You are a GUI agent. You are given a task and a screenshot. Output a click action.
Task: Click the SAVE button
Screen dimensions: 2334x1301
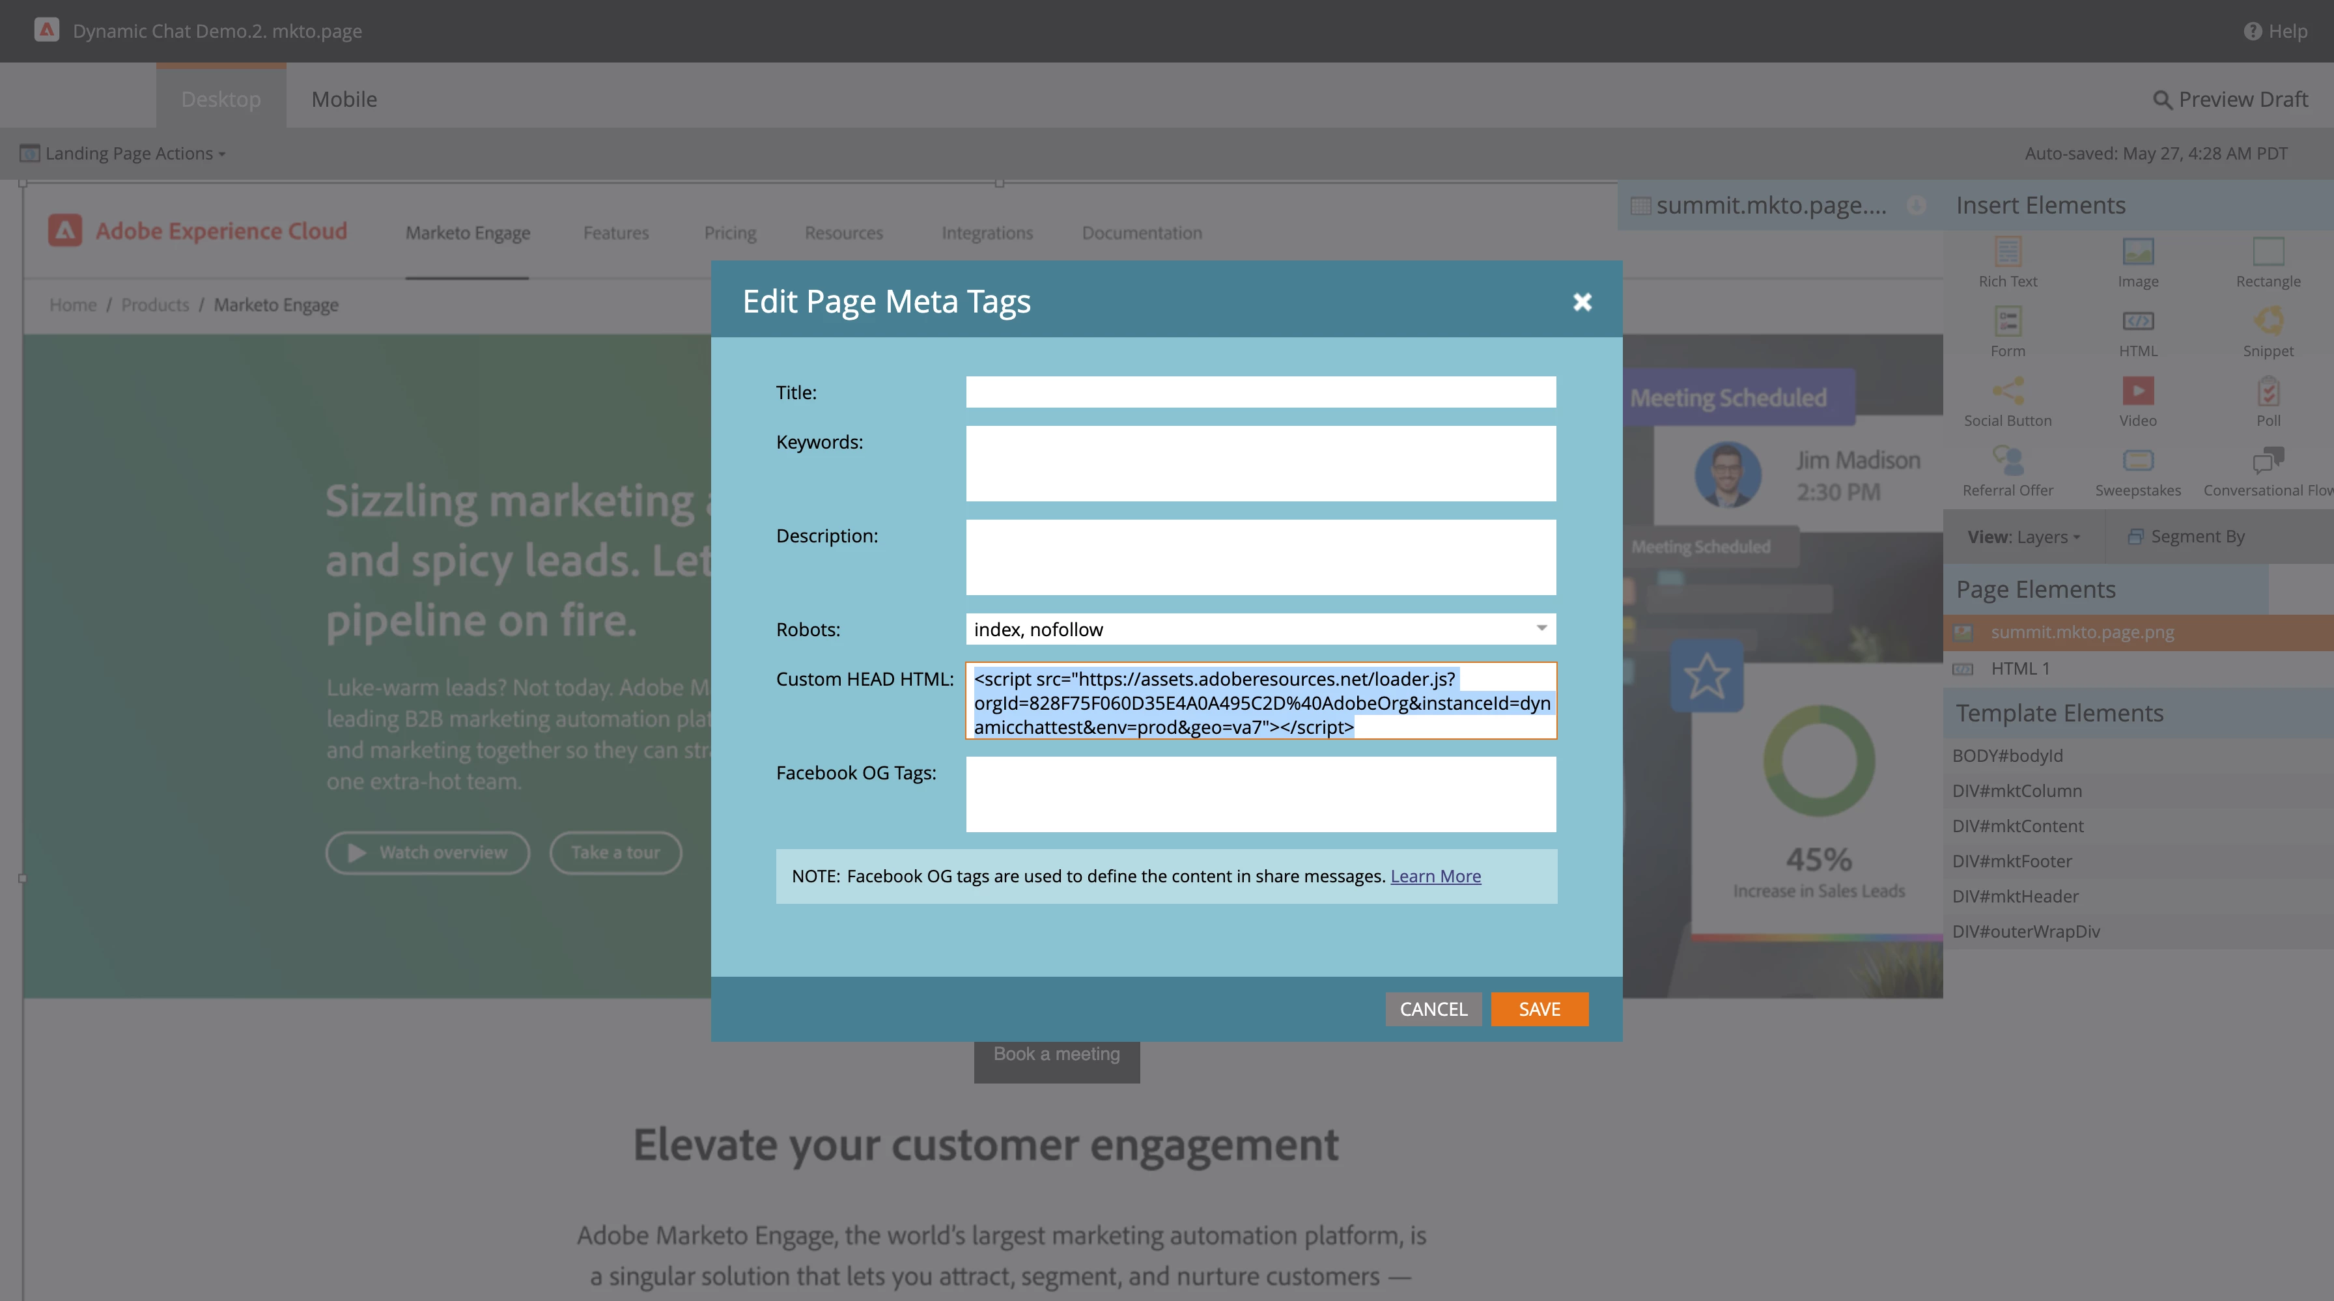coord(1538,1009)
